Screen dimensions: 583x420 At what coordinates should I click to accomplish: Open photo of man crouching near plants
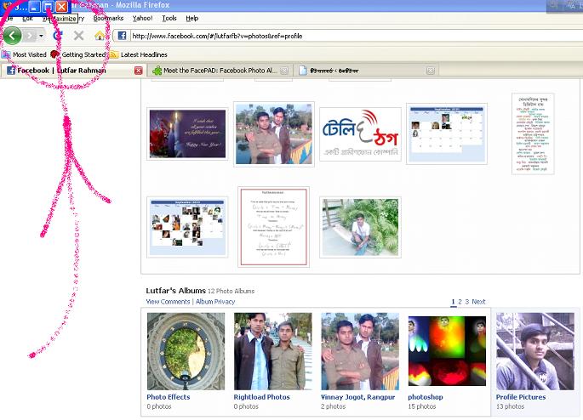point(360,227)
